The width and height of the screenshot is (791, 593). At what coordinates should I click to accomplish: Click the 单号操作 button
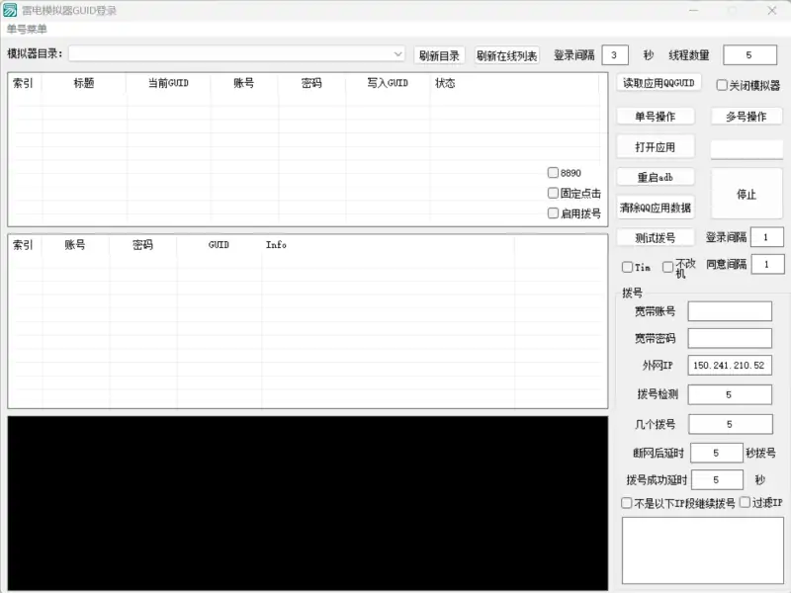click(657, 116)
